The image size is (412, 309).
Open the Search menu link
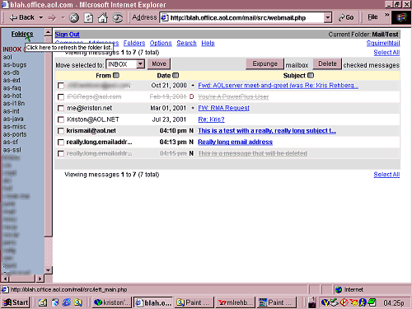(186, 43)
